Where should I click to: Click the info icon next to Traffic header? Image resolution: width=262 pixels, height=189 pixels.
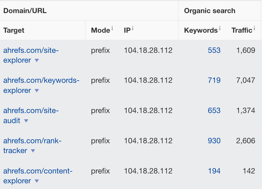point(255,28)
